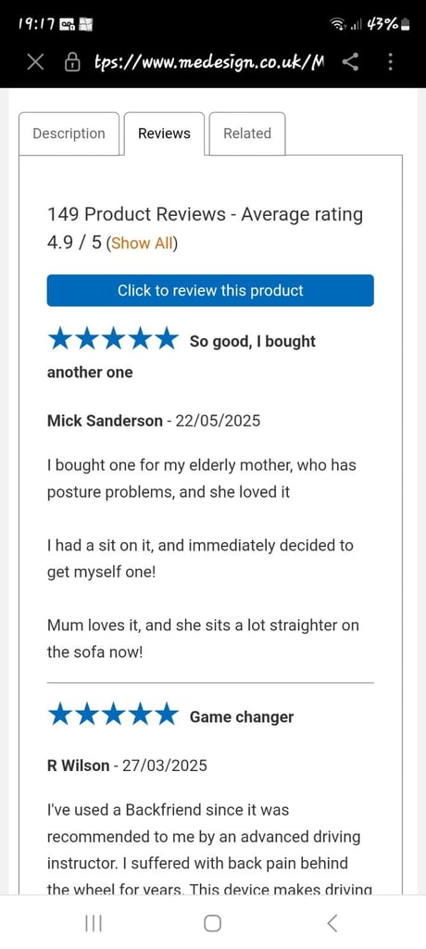
Task: Tap the reviewer name Mick Sanderson
Action: click(x=105, y=421)
